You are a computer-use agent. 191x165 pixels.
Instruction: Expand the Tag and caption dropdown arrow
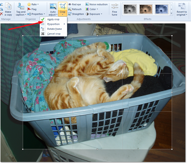click(26, 15)
